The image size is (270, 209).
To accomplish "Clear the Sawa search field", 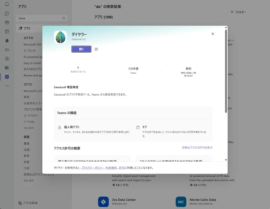I will point(64,18).
